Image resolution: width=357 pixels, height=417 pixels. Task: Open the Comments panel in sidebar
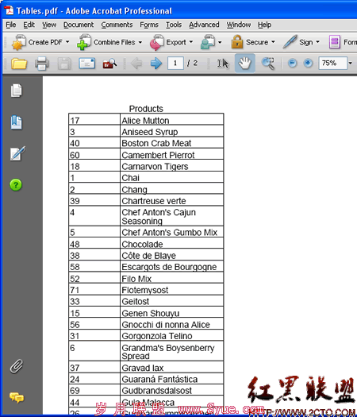tap(17, 397)
